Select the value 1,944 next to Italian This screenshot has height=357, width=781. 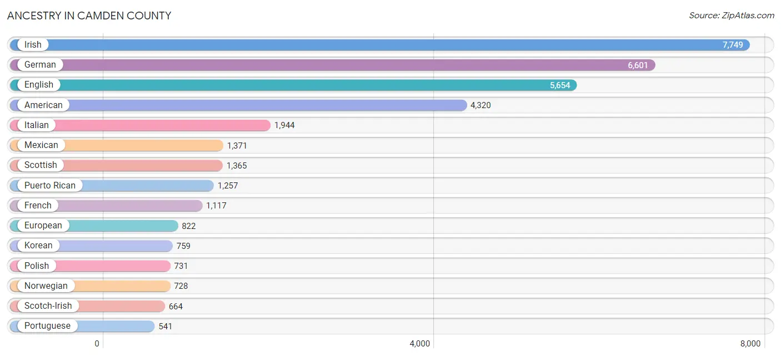tap(284, 125)
